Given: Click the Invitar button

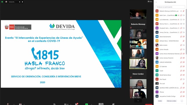Looking at the screenshot, I should pos(160,101).
